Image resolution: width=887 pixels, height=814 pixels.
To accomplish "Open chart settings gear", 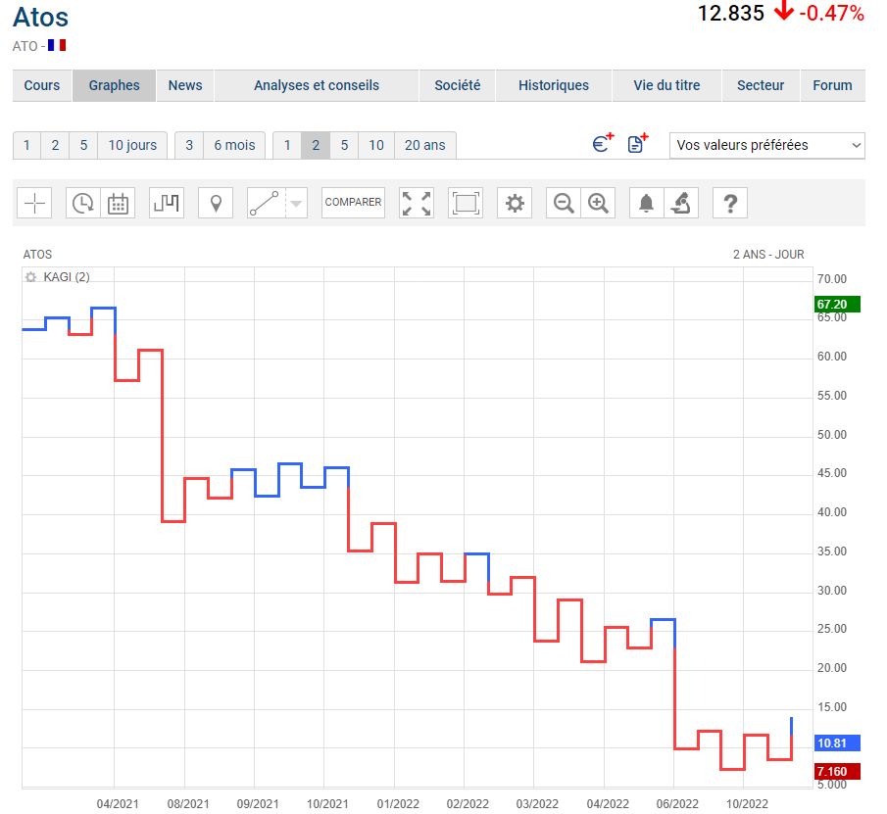I will pyautogui.click(x=515, y=203).
